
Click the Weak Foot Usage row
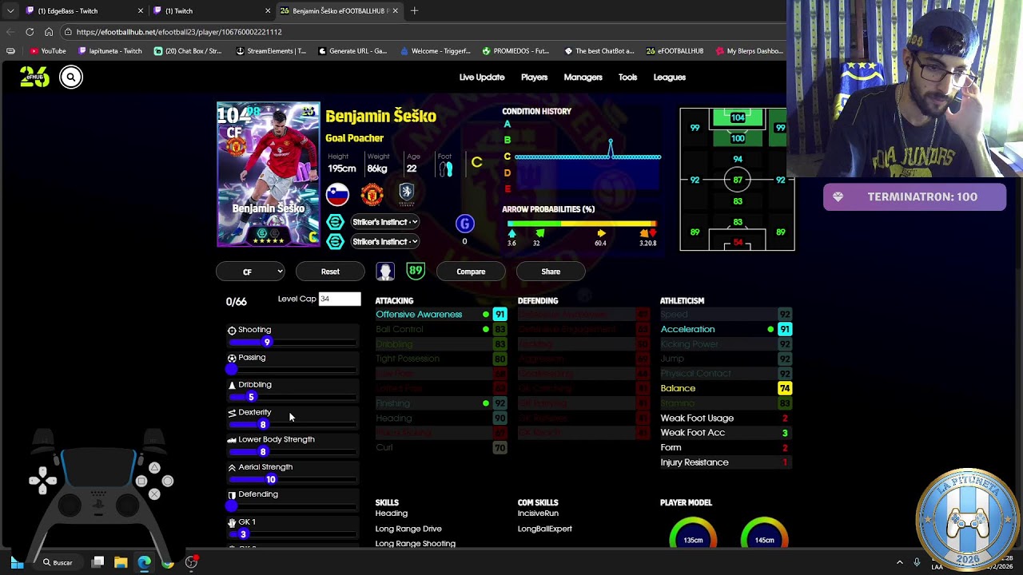click(726, 418)
